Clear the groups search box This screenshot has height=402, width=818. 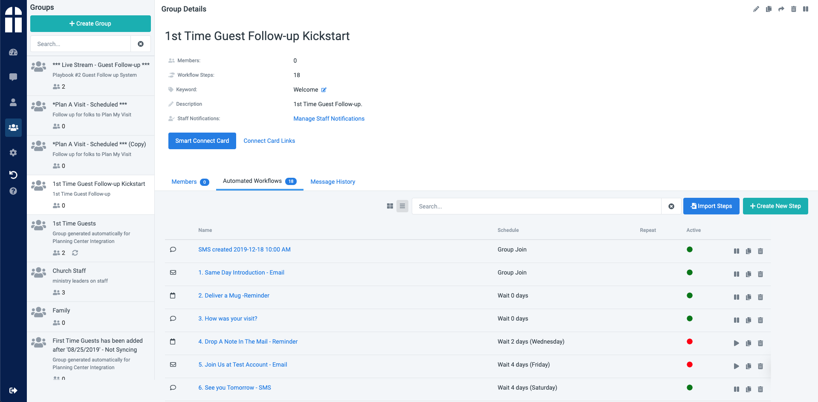point(141,44)
